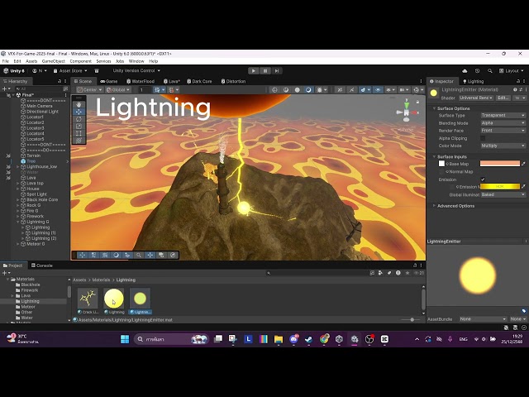This screenshot has width=529, height=397.
Task: Click the Hierarchy create plus button
Action: click(x=6, y=88)
